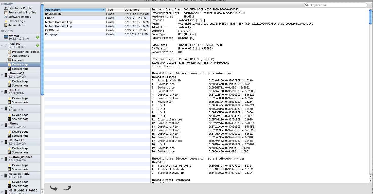Collapse the iPhone-QA disclosure triangle
This screenshot has width=373, height=194.
coord(2,75)
